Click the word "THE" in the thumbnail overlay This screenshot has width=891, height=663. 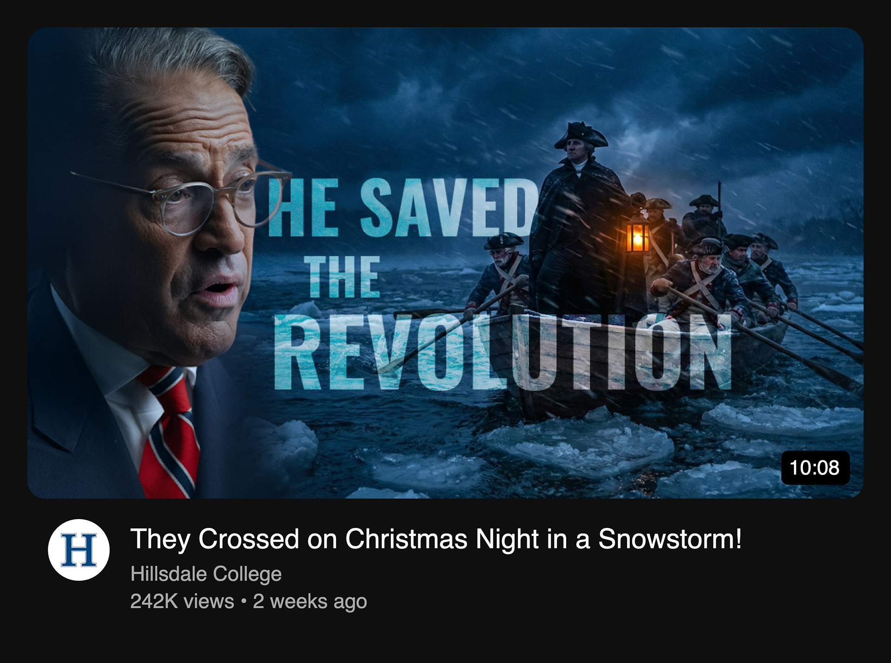(343, 277)
